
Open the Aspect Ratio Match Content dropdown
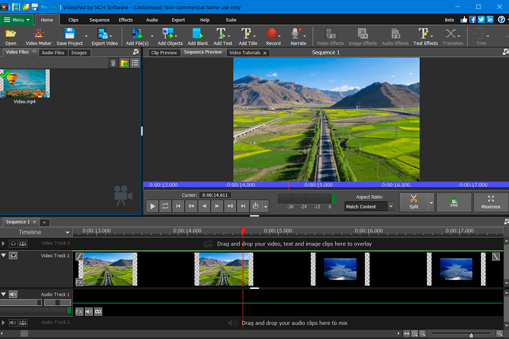pyautogui.click(x=369, y=207)
